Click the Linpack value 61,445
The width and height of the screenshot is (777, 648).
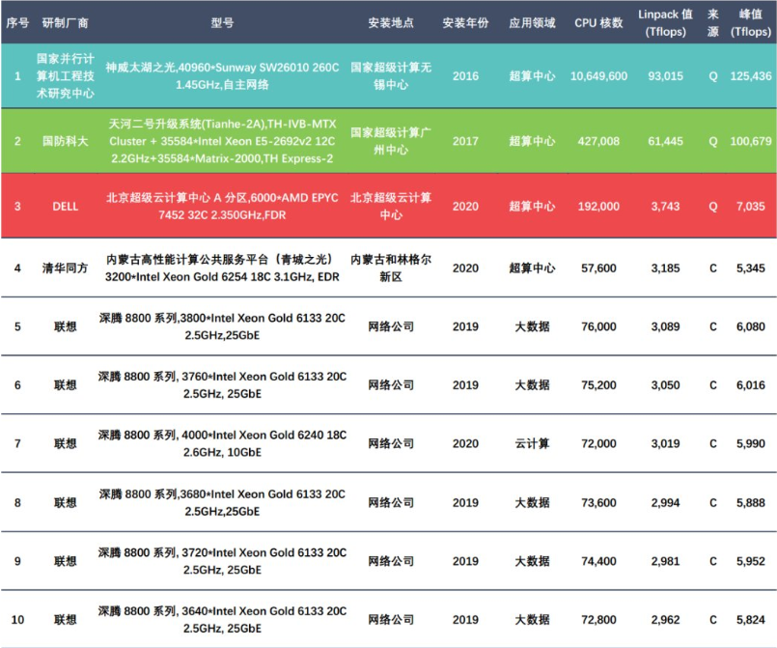(665, 141)
